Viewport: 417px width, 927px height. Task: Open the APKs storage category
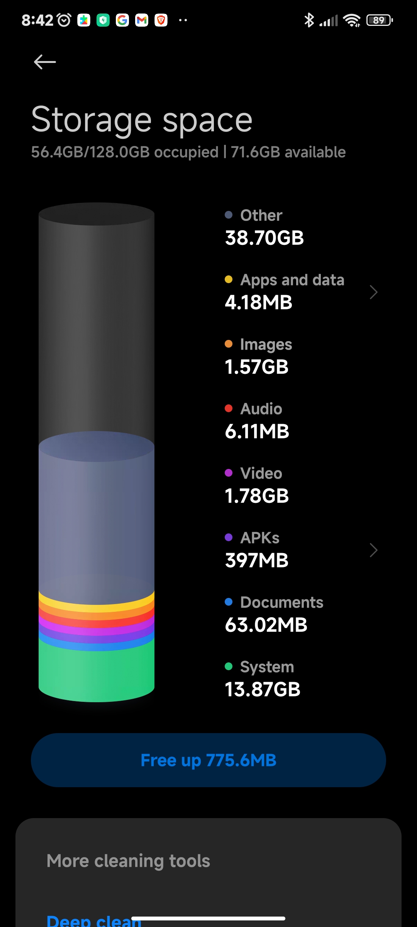(x=301, y=550)
